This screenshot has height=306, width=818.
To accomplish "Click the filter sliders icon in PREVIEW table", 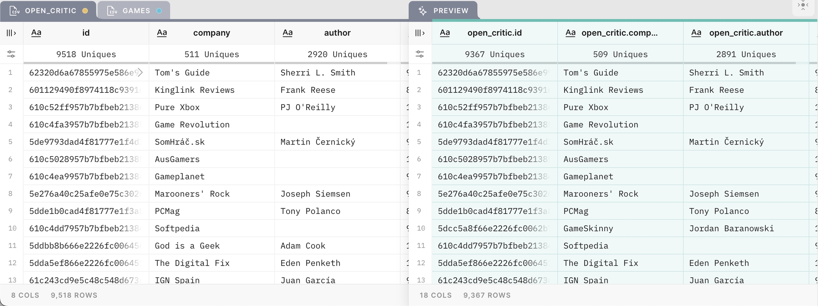I will point(420,54).
